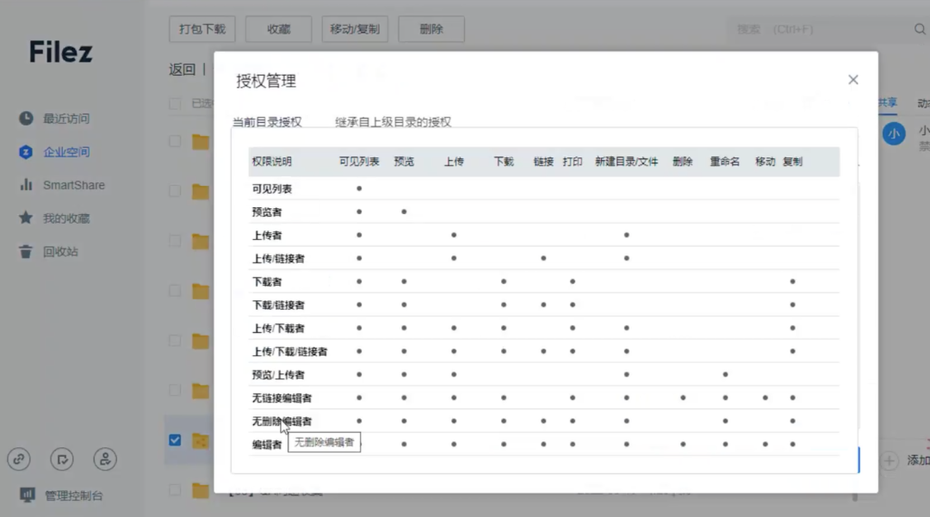Viewport: 930px width, 517px height.
Task: Toggle the select-all checkbox in header
Action: (175, 103)
